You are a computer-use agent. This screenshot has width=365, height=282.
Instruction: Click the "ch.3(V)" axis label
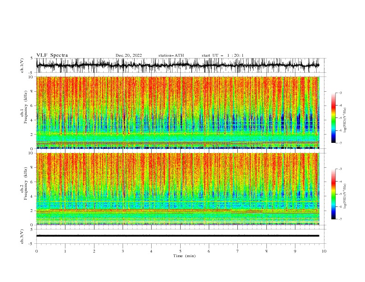[22, 236]
